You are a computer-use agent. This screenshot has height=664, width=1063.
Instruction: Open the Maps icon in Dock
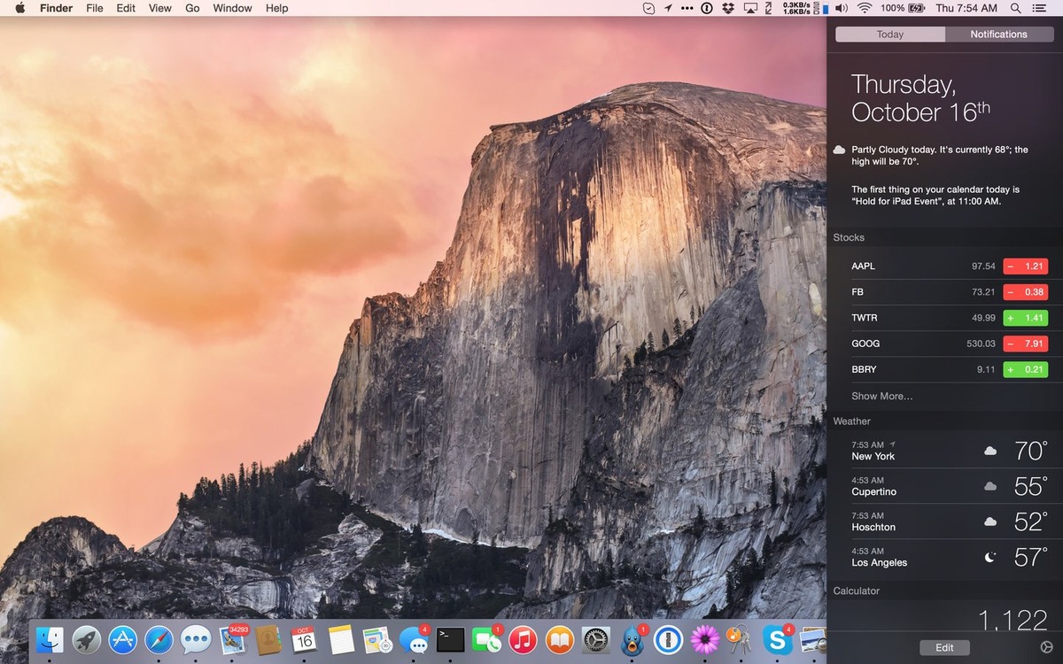pos(377,639)
